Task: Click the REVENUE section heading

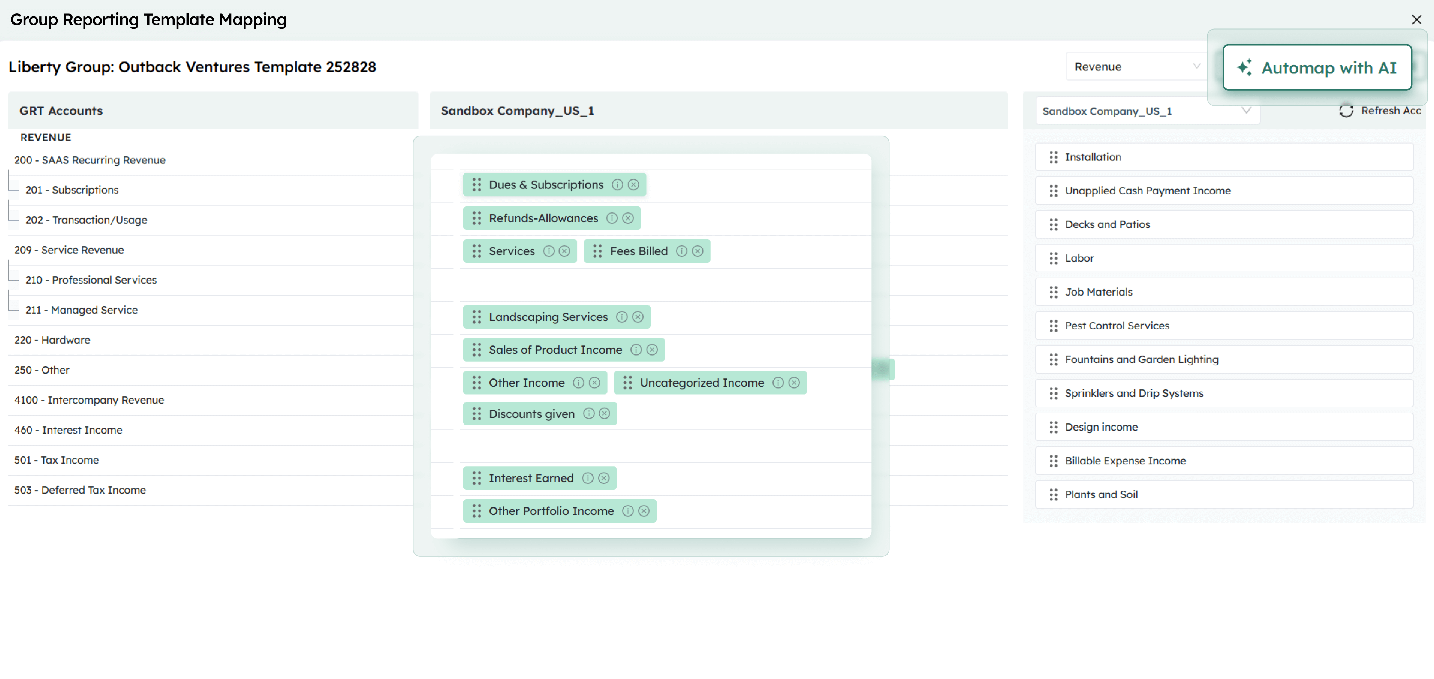Action: (x=46, y=138)
